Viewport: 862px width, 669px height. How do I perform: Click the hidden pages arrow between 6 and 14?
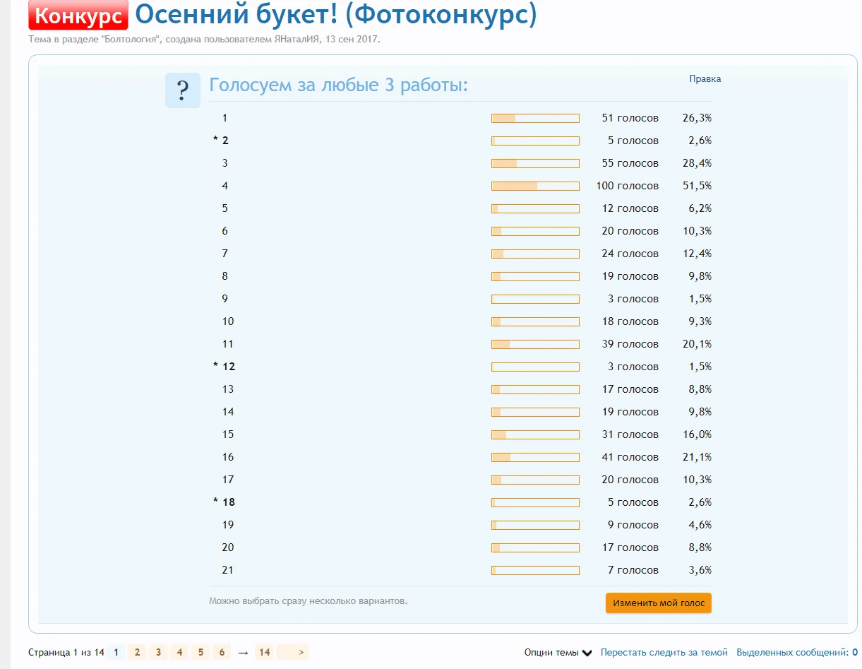click(x=243, y=652)
